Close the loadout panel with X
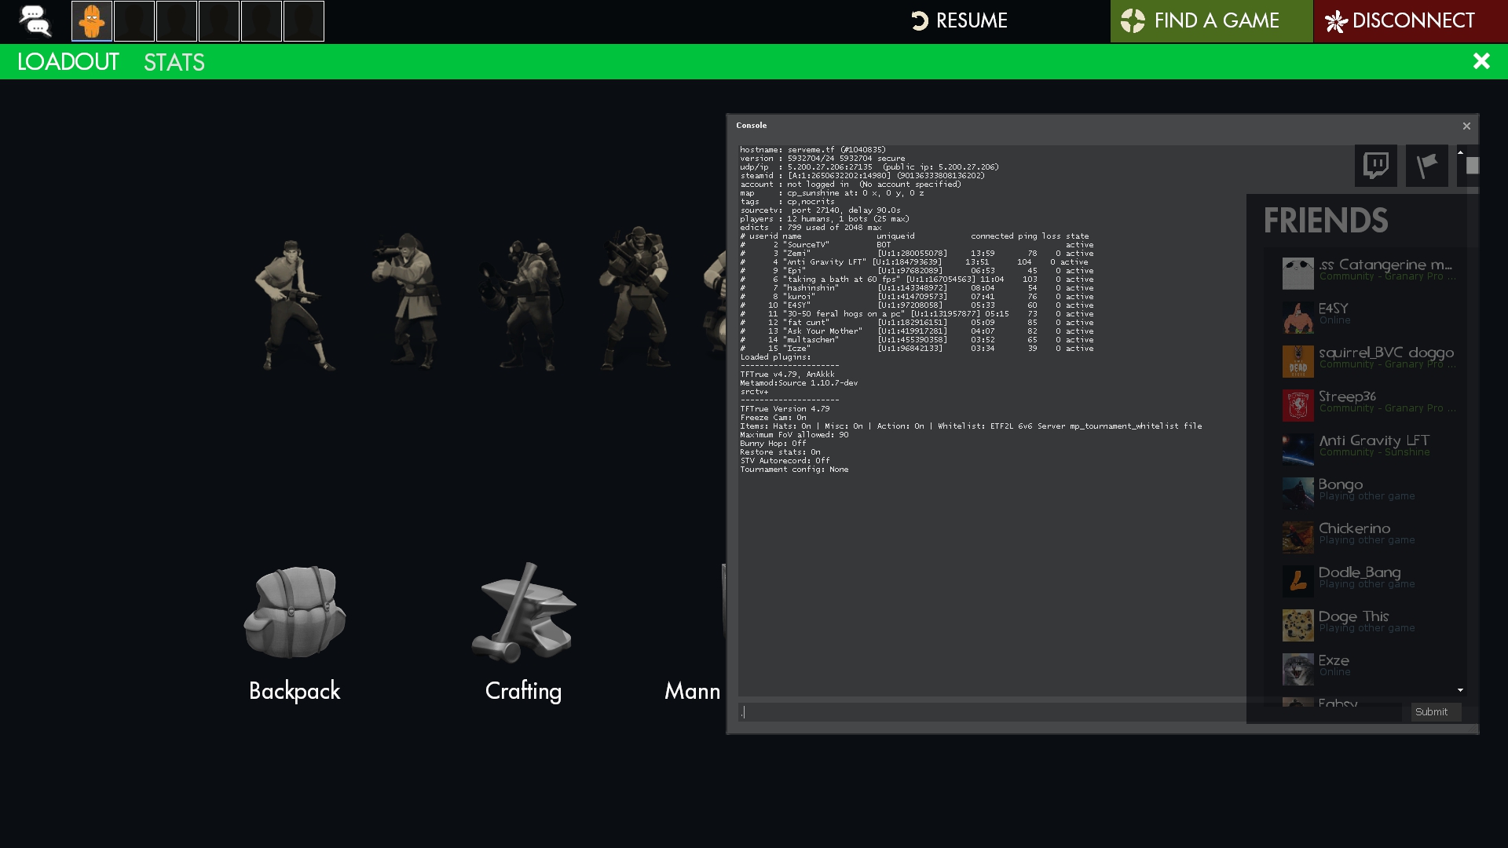 tap(1481, 61)
